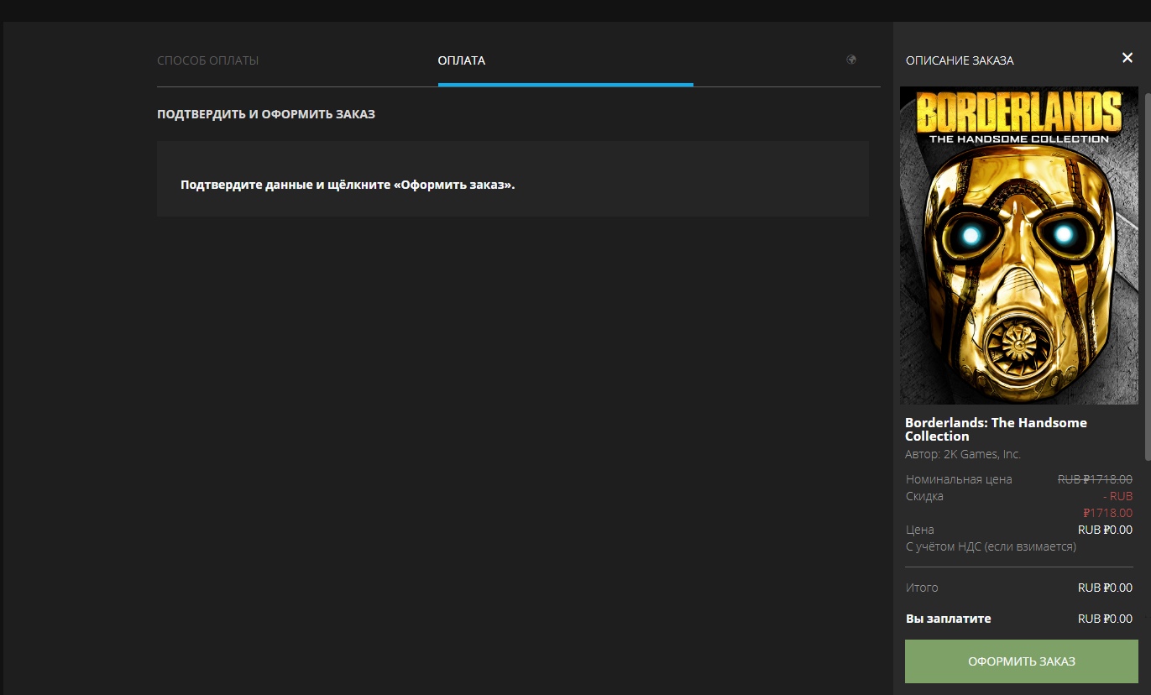Click Автор: 2K Games, Inc. text
Viewport: 1151px width, 695px height.
pyautogui.click(x=963, y=454)
